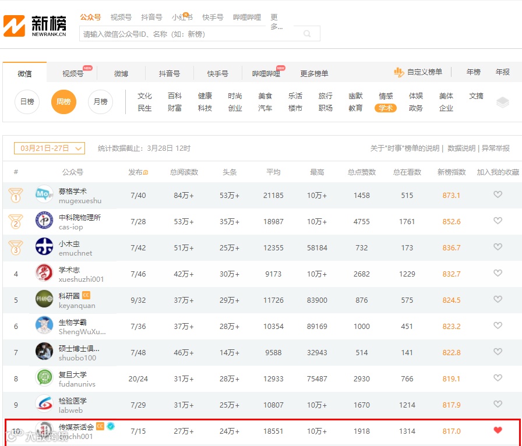Screen dimensions: 522x446
Task: Select 政务 category
Action: point(416,108)
